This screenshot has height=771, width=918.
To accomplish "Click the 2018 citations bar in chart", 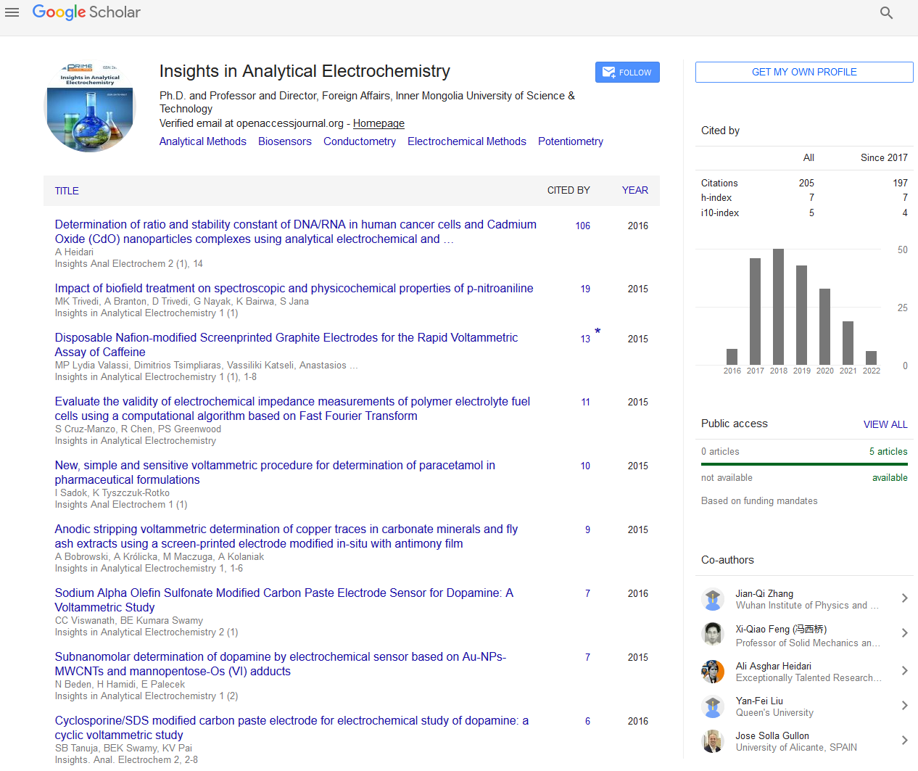I will [778, 306].
